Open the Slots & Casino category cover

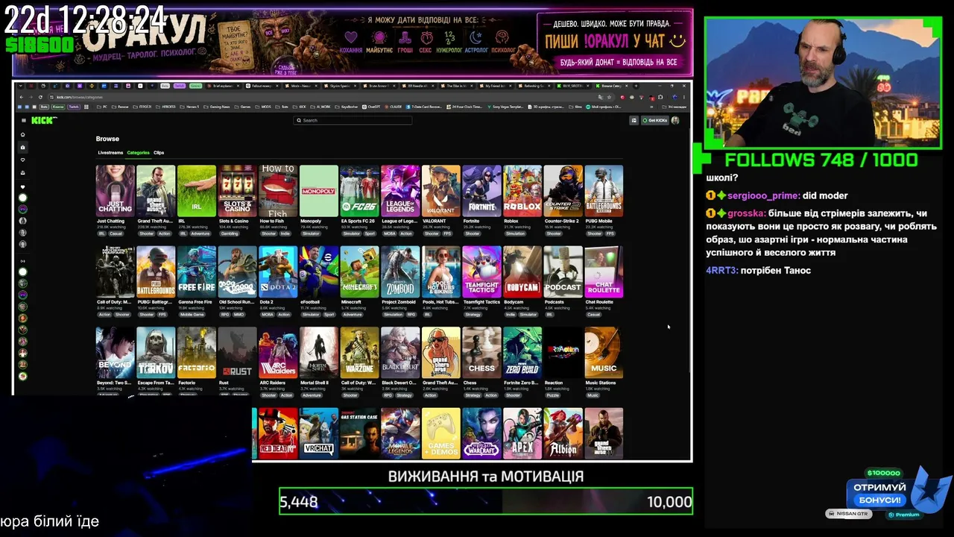tap(237, 190)
